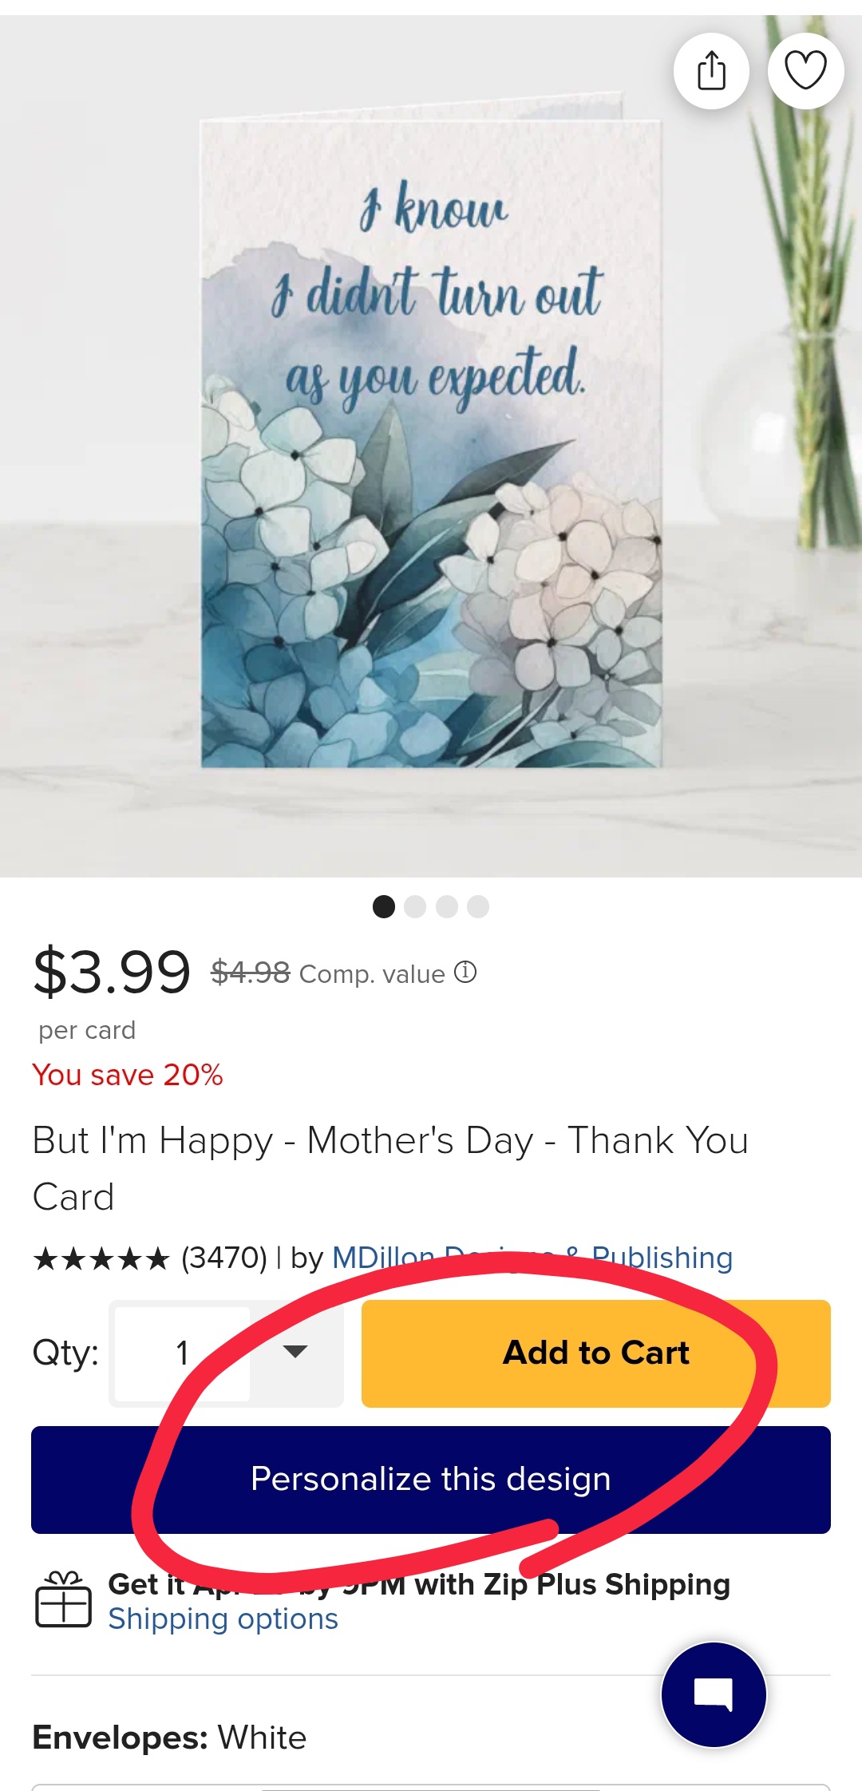Tap the crossed-out $4.98 comp. value

pos(251,973)
